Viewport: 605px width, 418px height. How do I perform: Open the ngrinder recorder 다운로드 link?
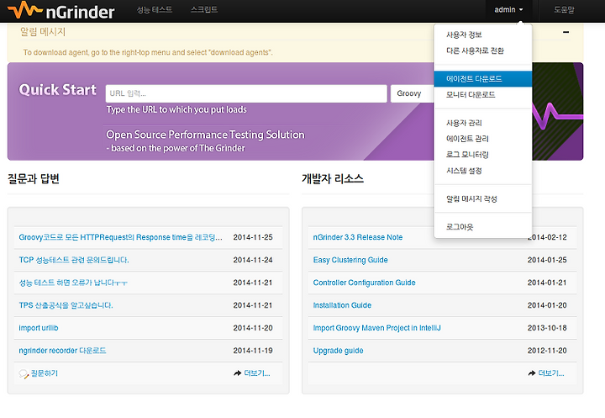(62, 351)
